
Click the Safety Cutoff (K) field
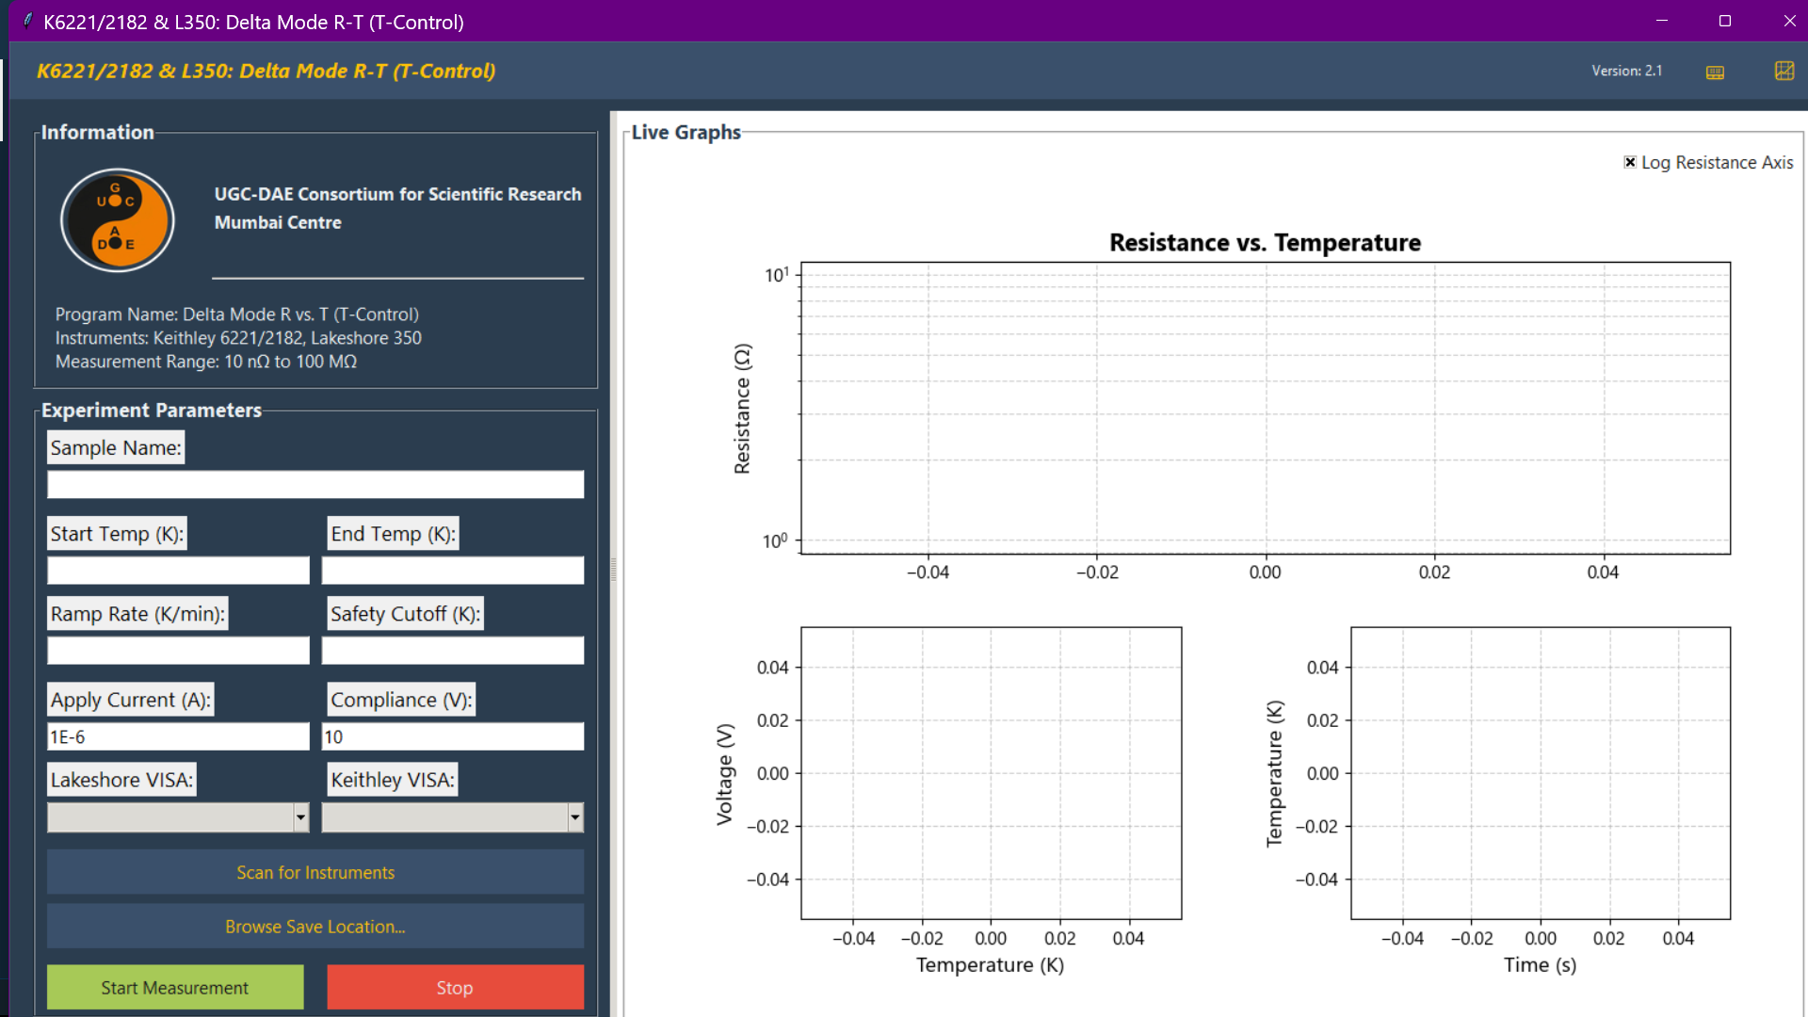click(x=453, y=651)
